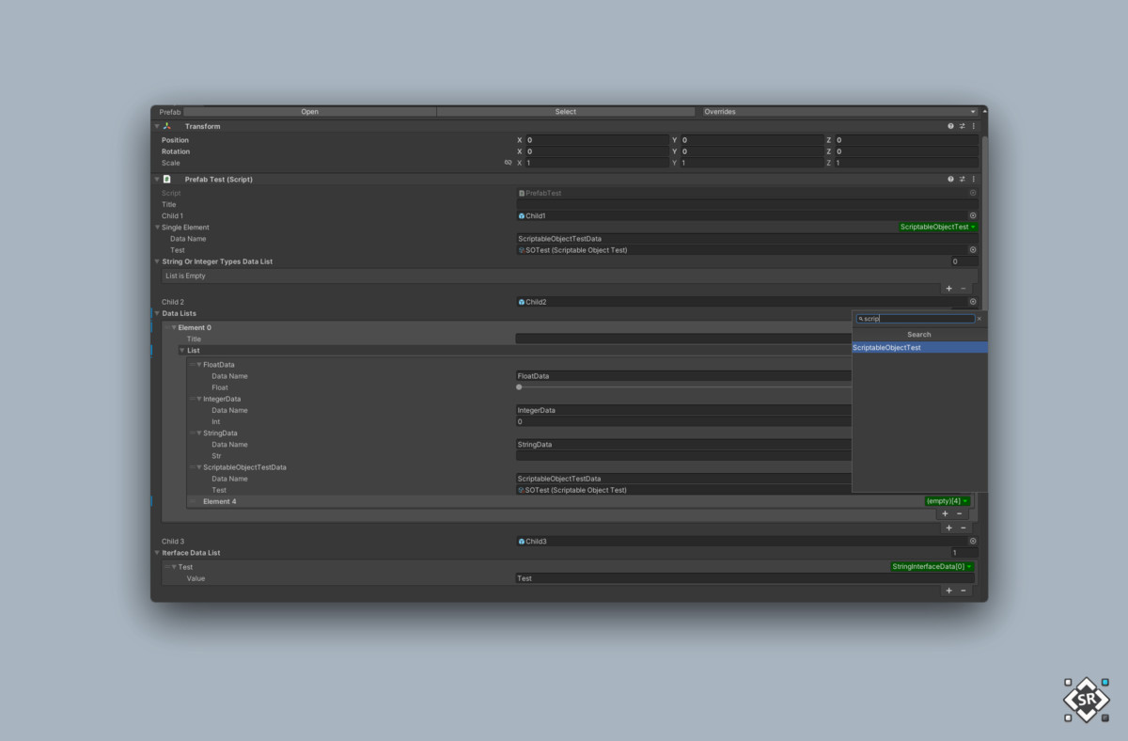This screenshot has width=1128, height=741.
Task: Remove element from inner List with minus
Action: click(x=959, y=514)
